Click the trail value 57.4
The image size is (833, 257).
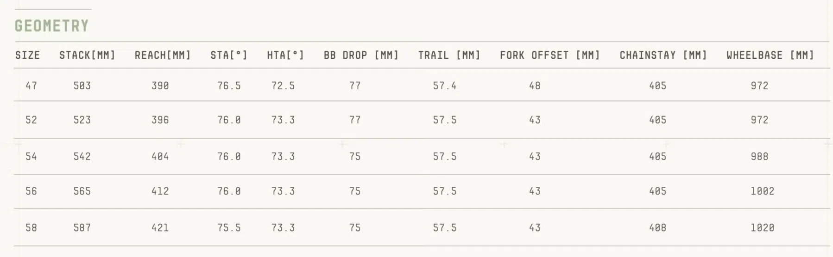tap(444, 86)
